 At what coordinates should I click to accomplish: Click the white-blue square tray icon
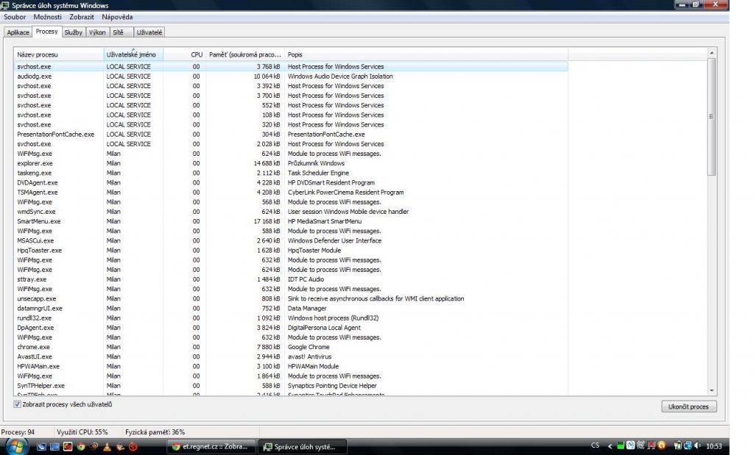pos(630,445)
